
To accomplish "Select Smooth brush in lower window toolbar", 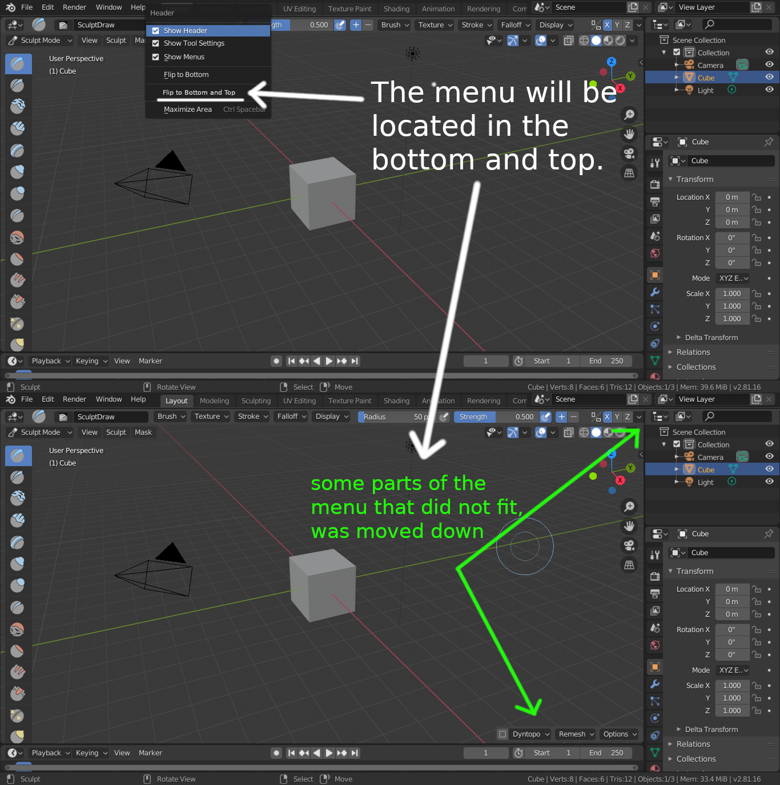I will click(18, 629).
